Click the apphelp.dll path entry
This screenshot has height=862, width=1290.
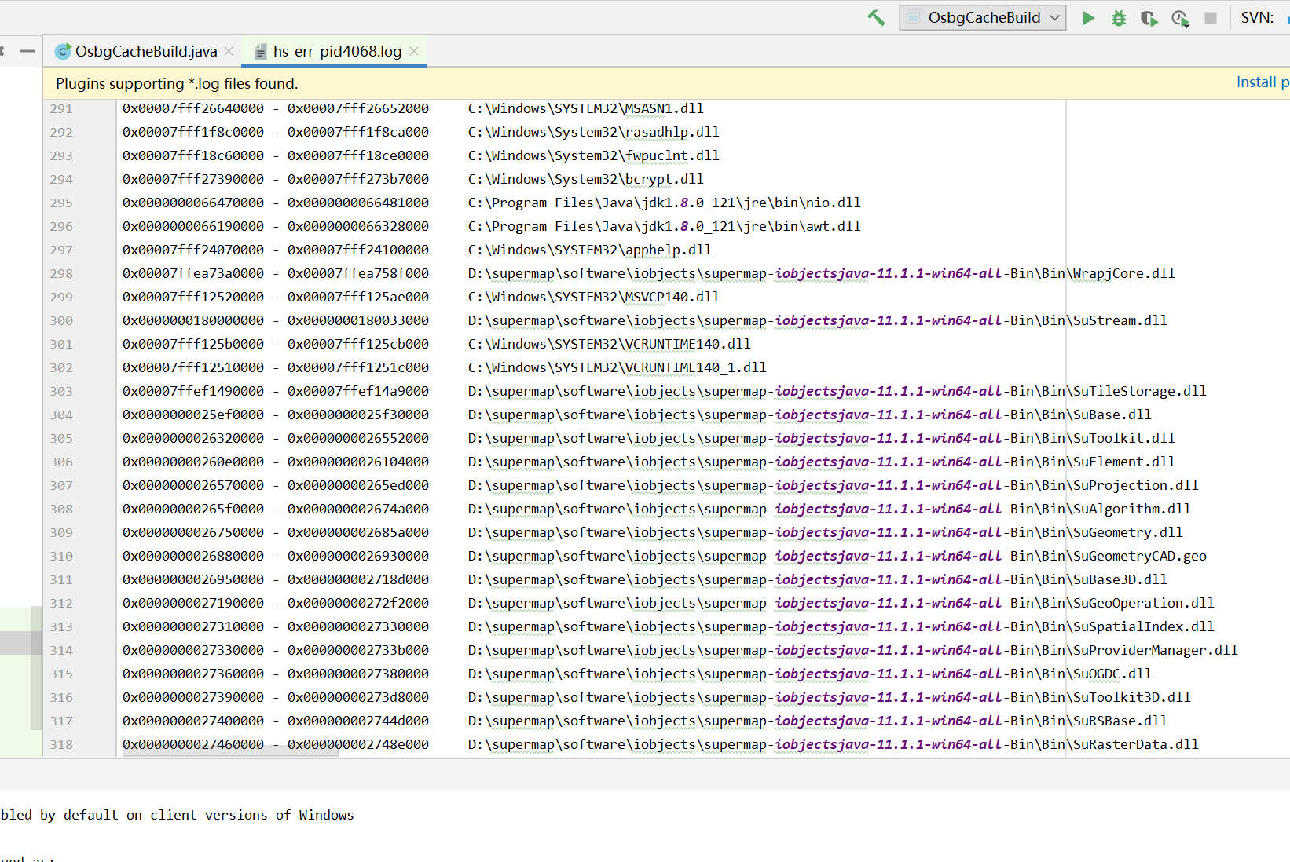click(x=589, y=250)
